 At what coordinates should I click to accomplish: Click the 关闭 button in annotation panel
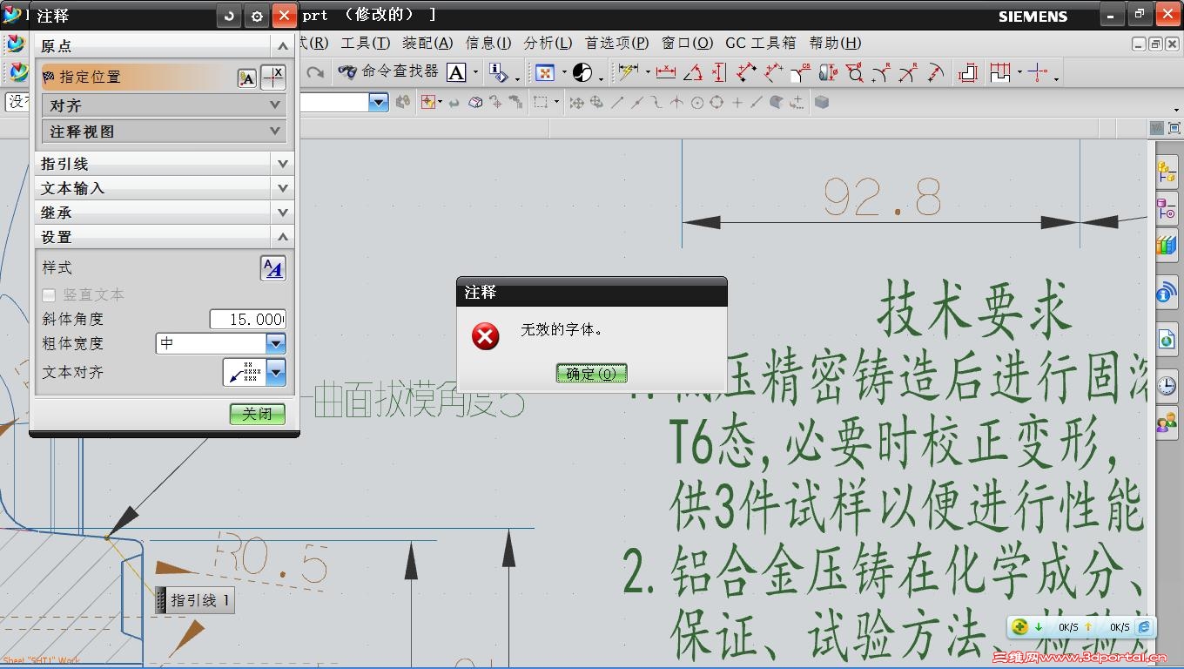click(258, 414)
